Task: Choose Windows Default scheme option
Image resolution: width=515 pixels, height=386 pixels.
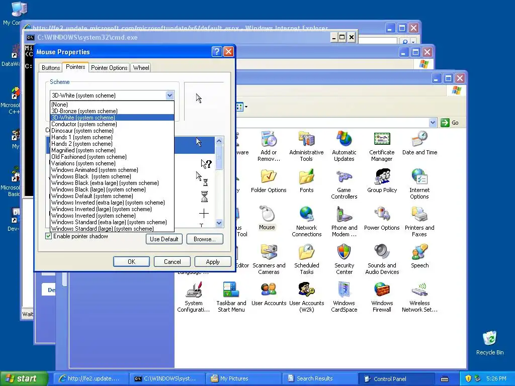Action: [112, 196]
